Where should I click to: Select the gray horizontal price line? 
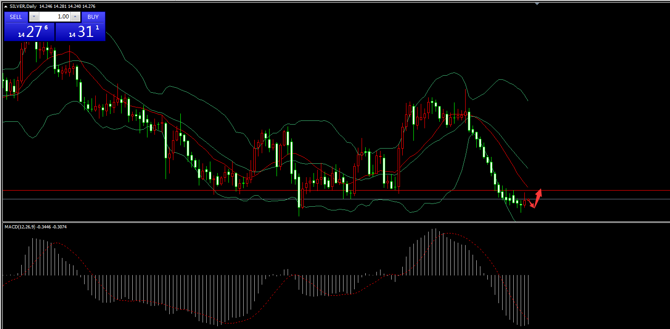(x=324, y=199)
